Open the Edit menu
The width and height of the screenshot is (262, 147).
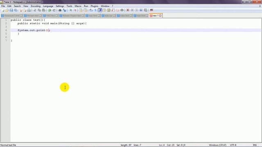coord(9,6)
